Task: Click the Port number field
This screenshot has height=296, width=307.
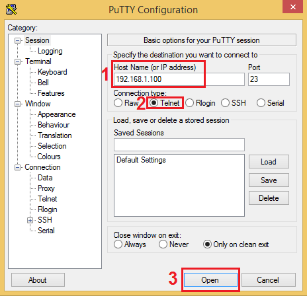Action: pos(269,79)
